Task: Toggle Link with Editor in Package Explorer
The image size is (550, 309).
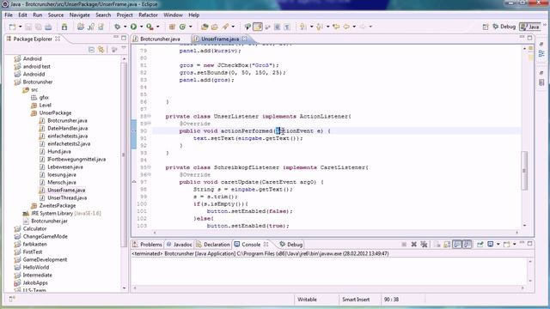Action: pyautogui.click(x=101, y=50)
